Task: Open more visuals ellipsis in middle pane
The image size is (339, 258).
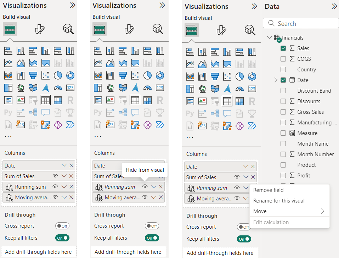Action: point(98,136)
